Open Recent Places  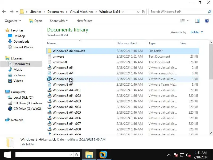coord(23,47)
